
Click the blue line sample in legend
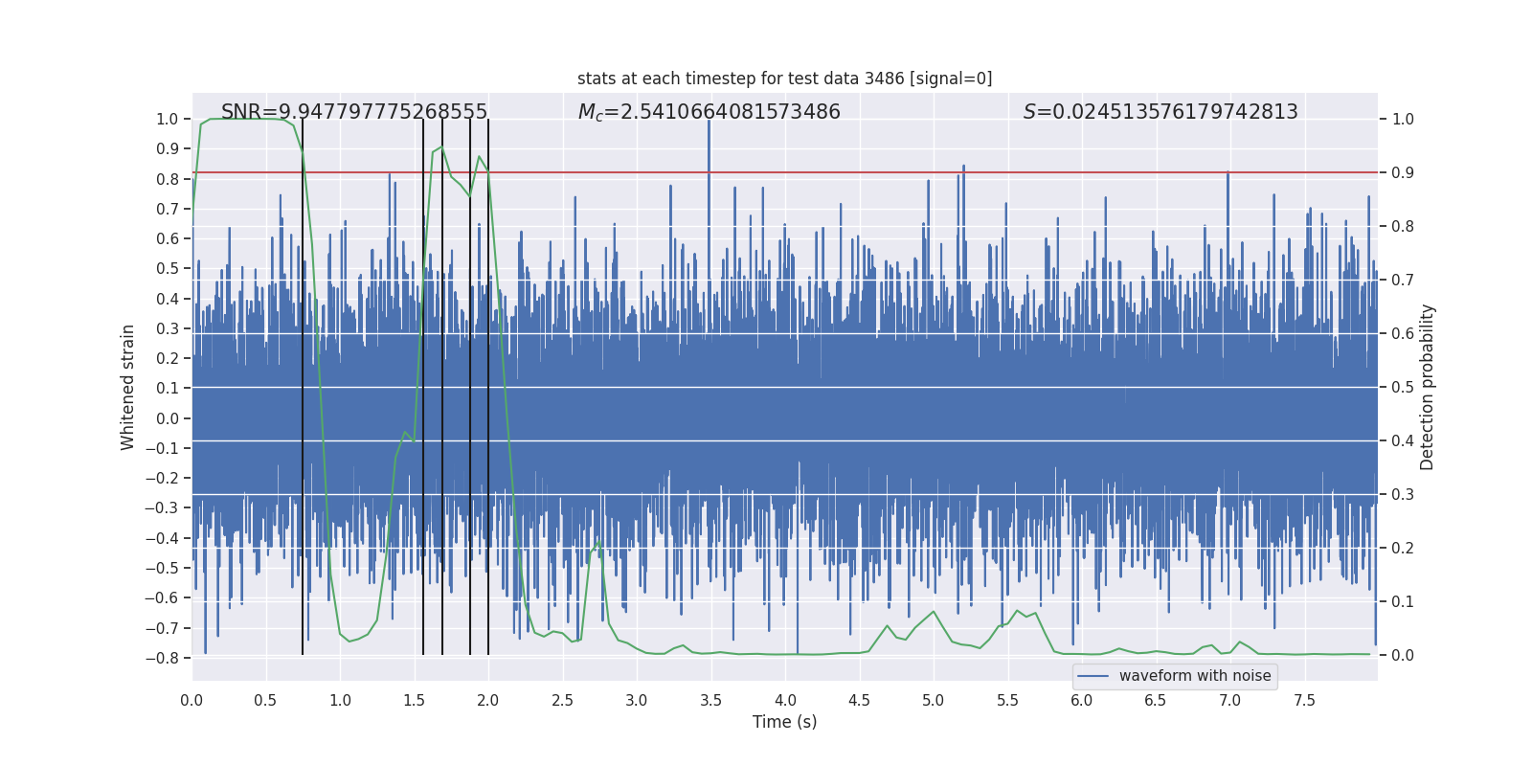tap(1093, 676)
